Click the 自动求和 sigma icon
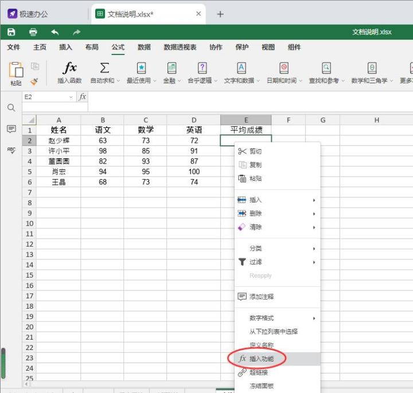 pyautogui.click(x=104, y=68)
